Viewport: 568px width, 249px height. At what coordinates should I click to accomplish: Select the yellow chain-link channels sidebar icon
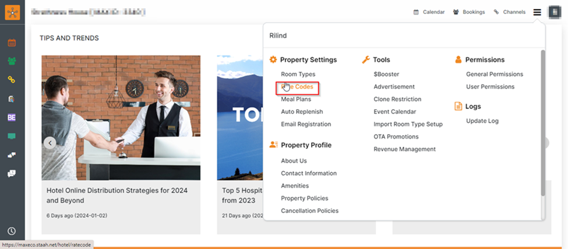pos(12,80)
